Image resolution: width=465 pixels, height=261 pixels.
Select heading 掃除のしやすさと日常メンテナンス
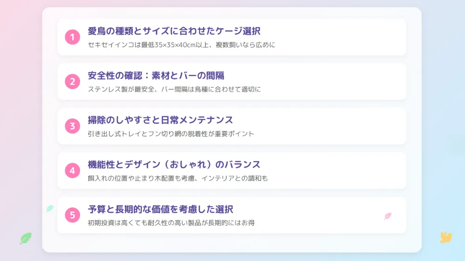[x=160, y=120]
